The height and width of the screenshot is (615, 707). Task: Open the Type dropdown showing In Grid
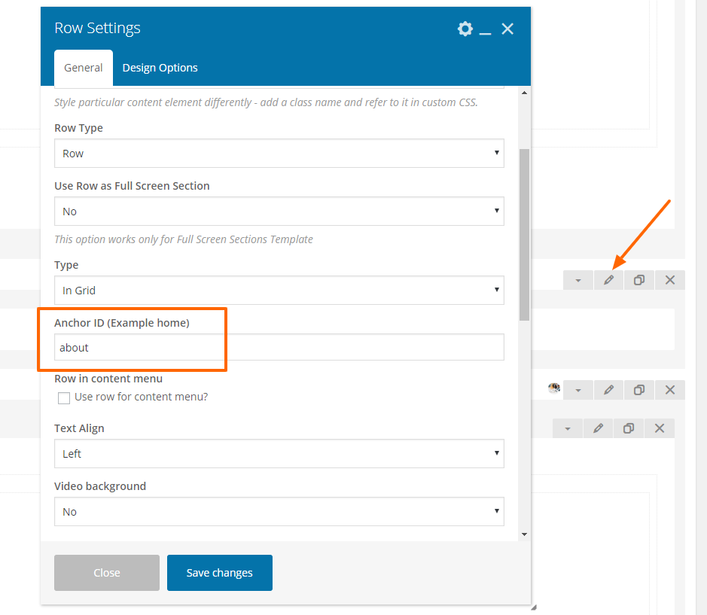(279, 291)
